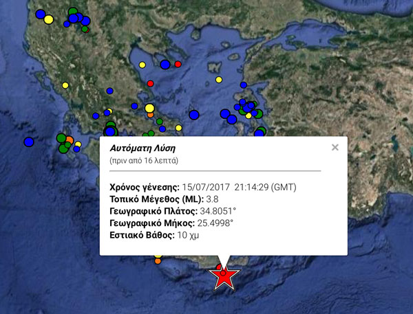413x314 pixels.
Task: Click the 'Τοπικό Μέγεθος (ML): 3.8' line
Action: 164,199
